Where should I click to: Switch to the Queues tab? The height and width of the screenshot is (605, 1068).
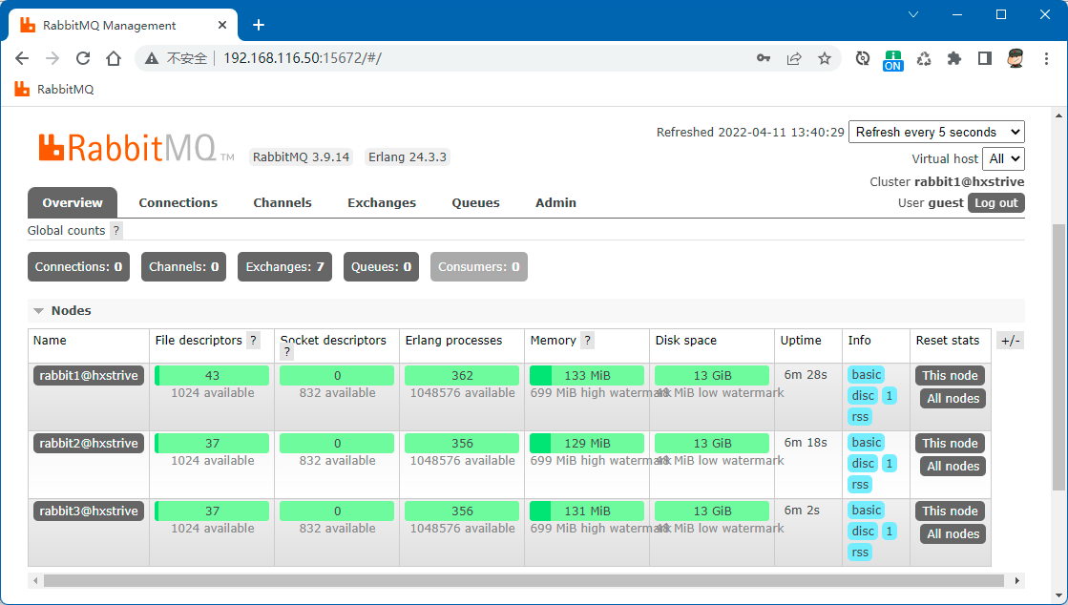point(475,202)
